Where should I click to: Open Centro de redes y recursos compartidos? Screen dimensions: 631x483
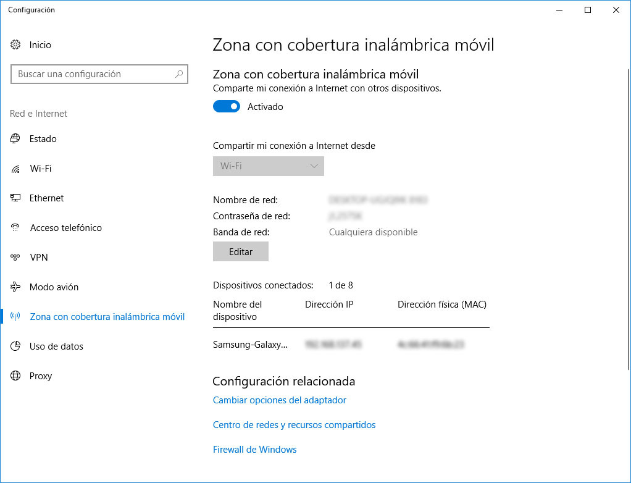coord(295,425)
